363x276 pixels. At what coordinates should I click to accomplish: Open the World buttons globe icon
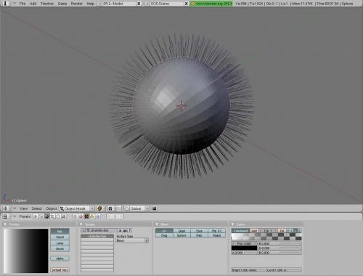(97, 216)
